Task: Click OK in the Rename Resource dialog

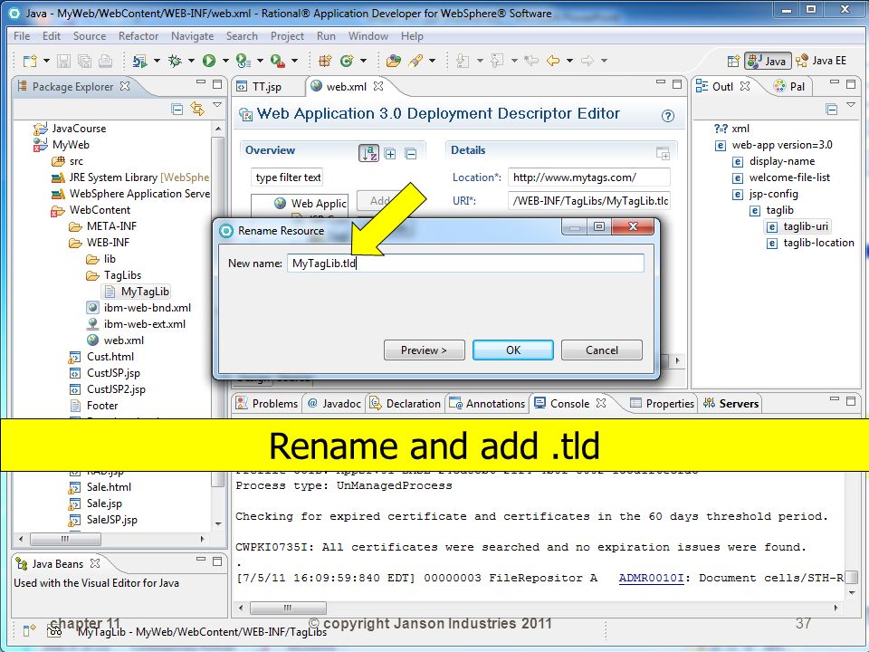Action: (512, 350)
